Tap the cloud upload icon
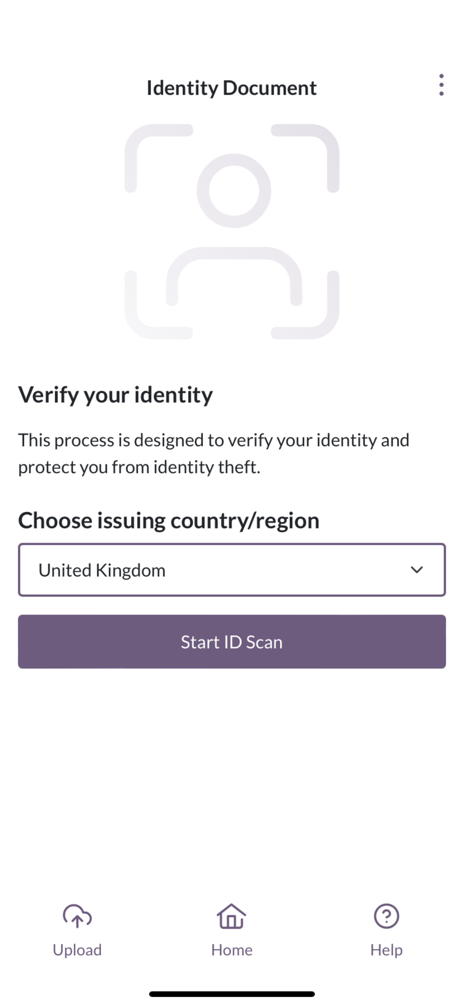Image resolution: width=464 pixels, height=1006 pixels. pyautogui.click(x=77, y=916)
